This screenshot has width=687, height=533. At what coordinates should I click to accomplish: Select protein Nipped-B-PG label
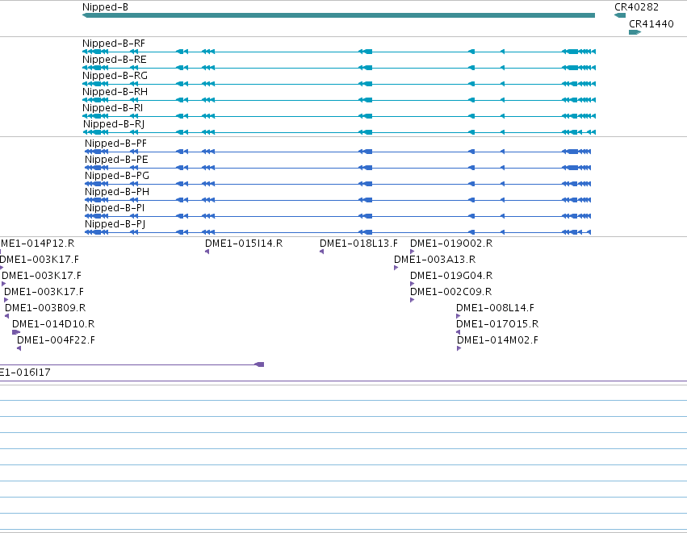pyautogui.click(x=117, y=176)
